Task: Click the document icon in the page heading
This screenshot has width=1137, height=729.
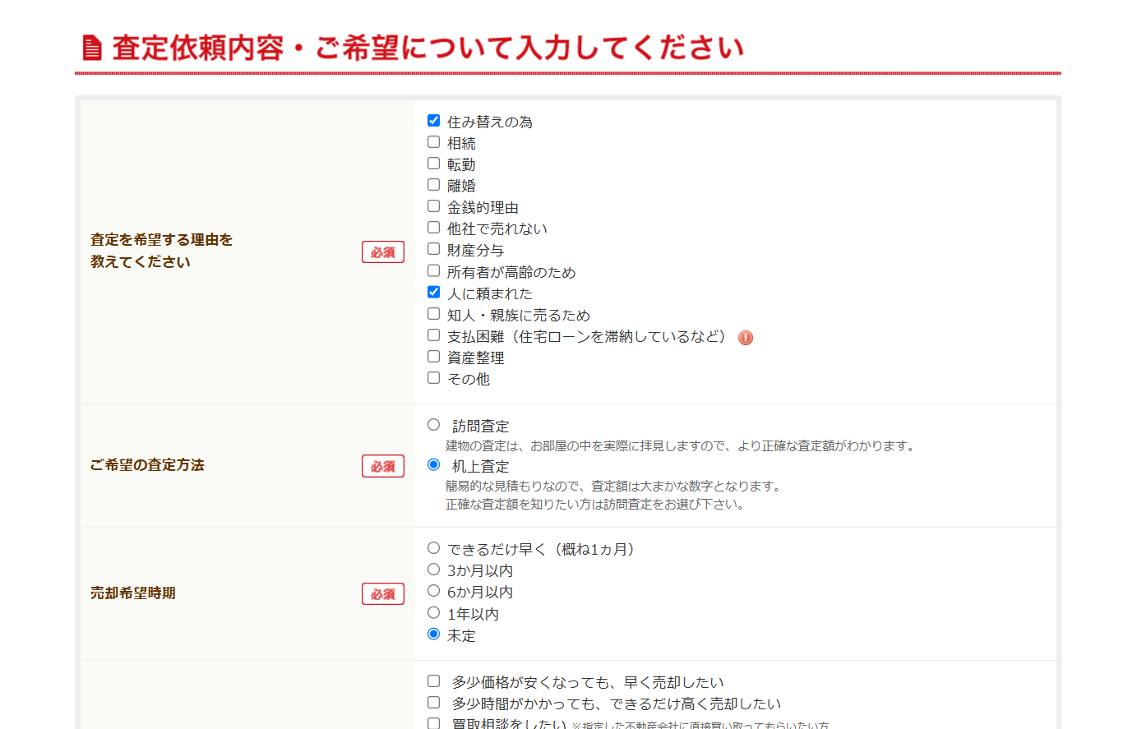Action: (x=92, y=48)
